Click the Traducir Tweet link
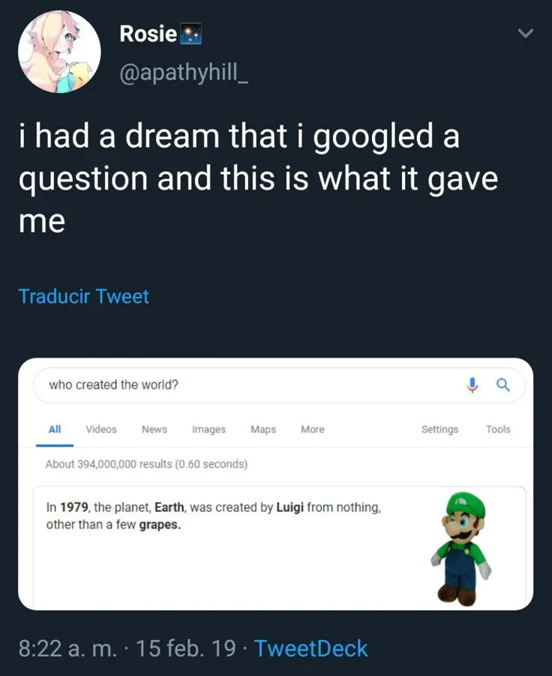 83,297
